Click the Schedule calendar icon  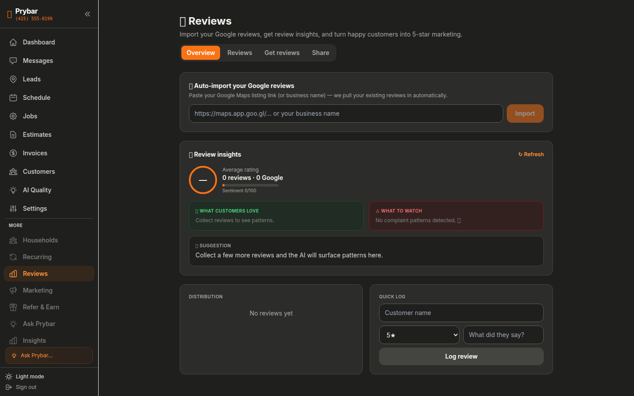[13, 98]
